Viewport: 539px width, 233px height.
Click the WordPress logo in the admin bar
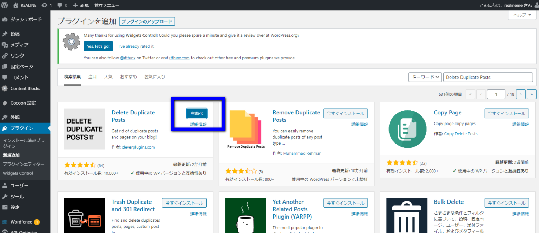(x=4, y=5)
